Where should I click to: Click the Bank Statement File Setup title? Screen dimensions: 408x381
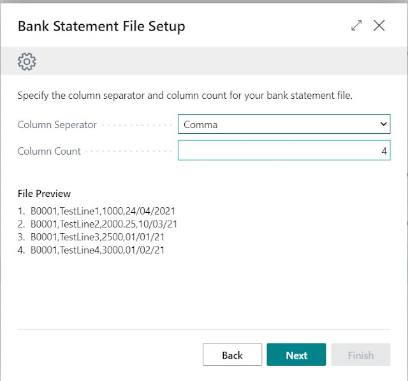pyautogui.click(x=101, y=26)
